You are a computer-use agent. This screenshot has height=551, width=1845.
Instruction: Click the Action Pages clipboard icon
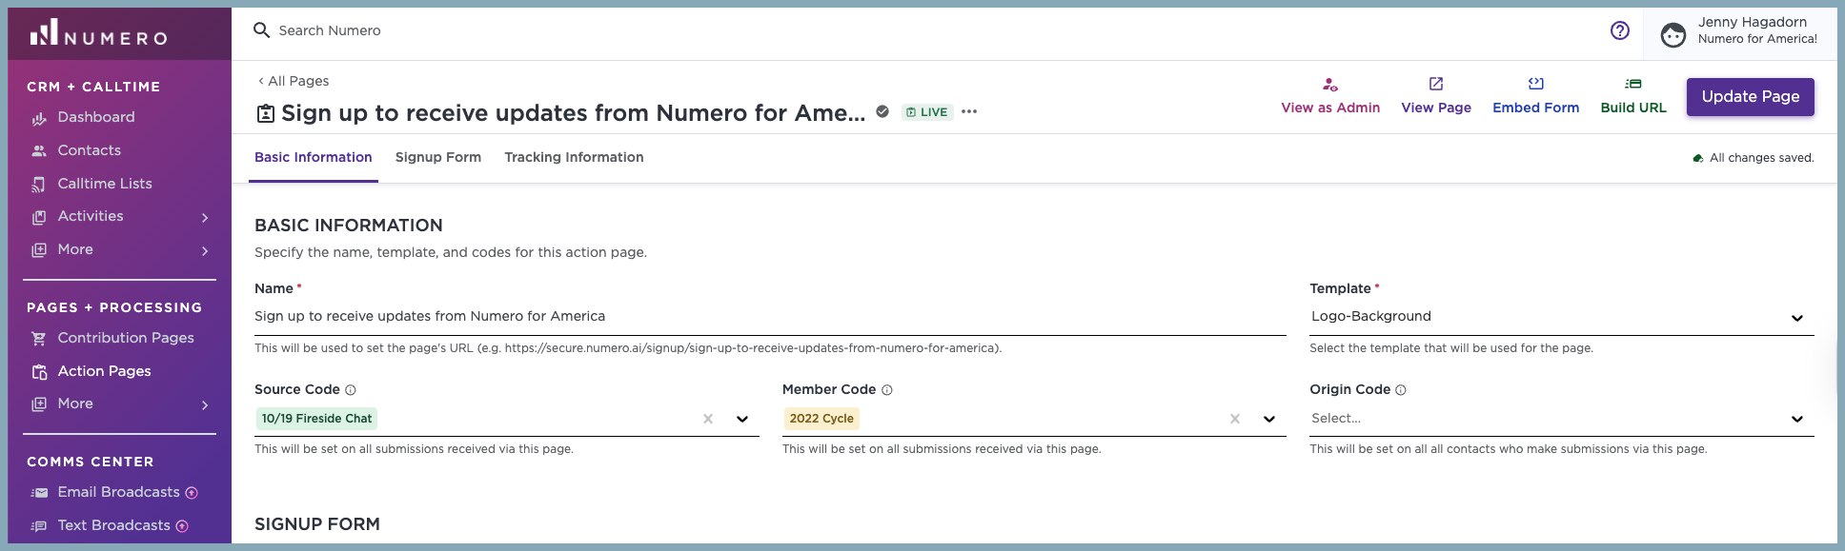click(x=39, y=372)
